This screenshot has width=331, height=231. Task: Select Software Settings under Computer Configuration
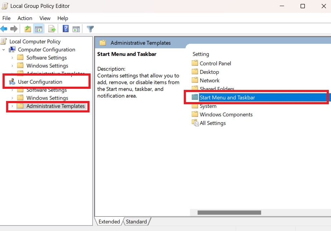47,58
